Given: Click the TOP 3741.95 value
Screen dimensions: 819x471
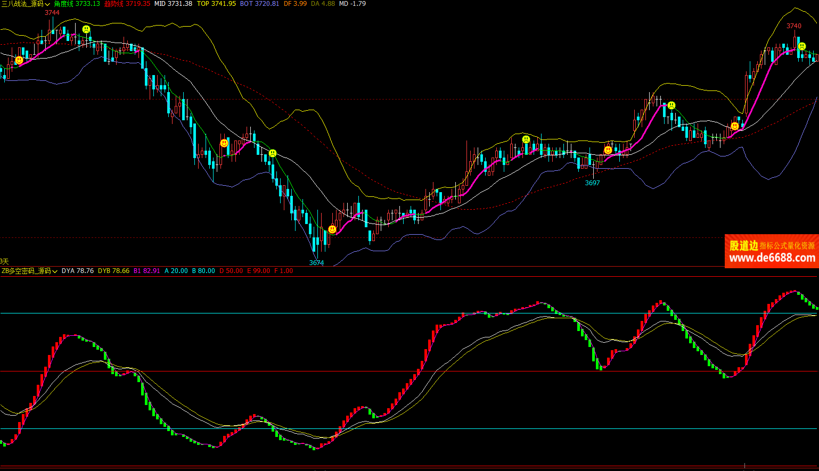Looking at the screenshot, I should click(216, 4).
